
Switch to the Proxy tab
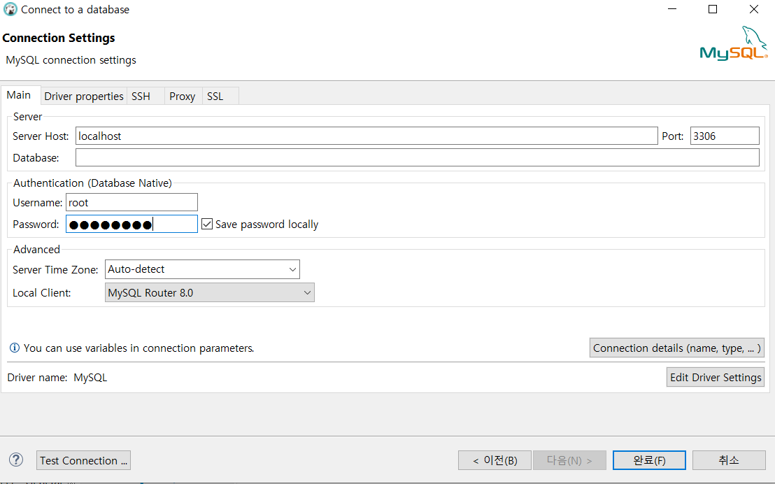[x=183, y=97]
